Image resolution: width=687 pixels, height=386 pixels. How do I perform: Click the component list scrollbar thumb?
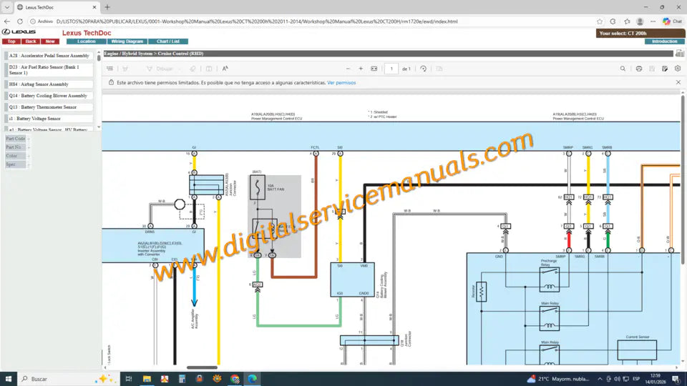click(99, 58)
